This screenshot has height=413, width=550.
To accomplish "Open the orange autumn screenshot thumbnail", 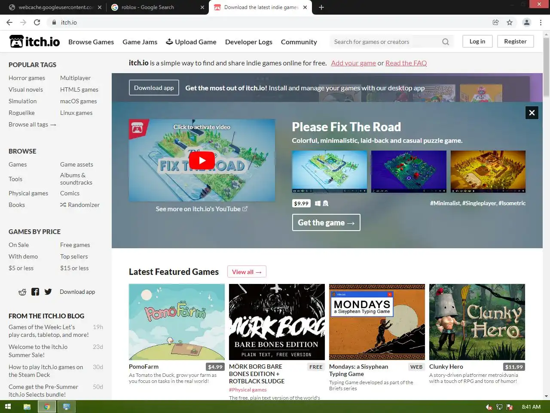I will coord(488,171).
